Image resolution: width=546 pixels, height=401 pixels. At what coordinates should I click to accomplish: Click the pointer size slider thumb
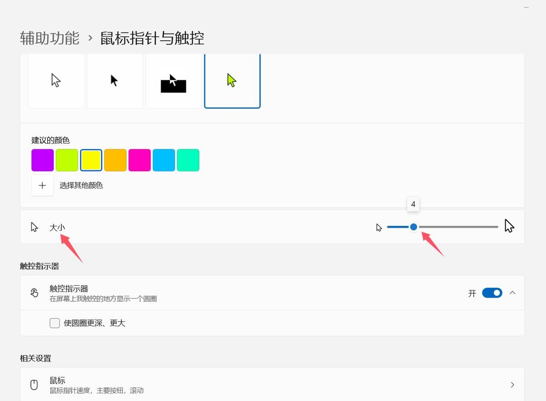tap(414, 227)
